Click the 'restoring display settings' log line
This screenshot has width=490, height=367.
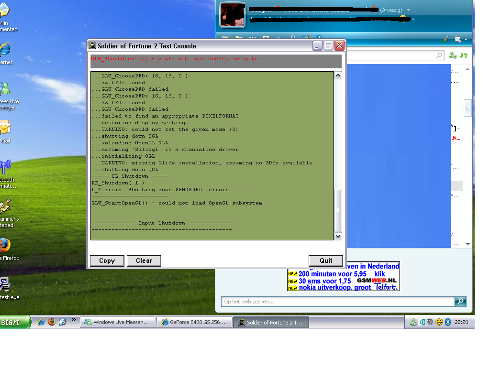point(140,123)
